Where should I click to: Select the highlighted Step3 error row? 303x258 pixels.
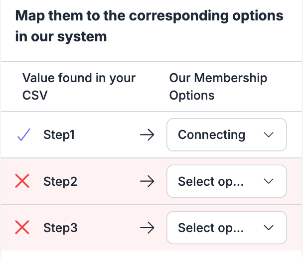[151, 228]
